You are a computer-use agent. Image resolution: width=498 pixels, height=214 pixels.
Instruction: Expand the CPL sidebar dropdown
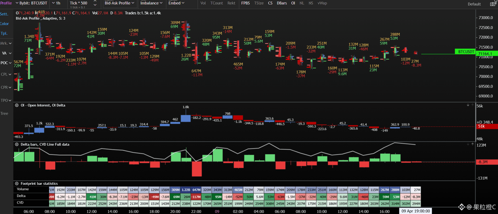point(6,74)
